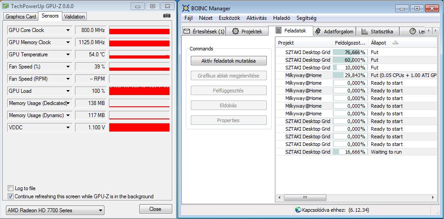Screen dimensions: 444x219
Task: Click the Feldolgozot... column header
Action: pyautogui.click(x=350, y=43)
